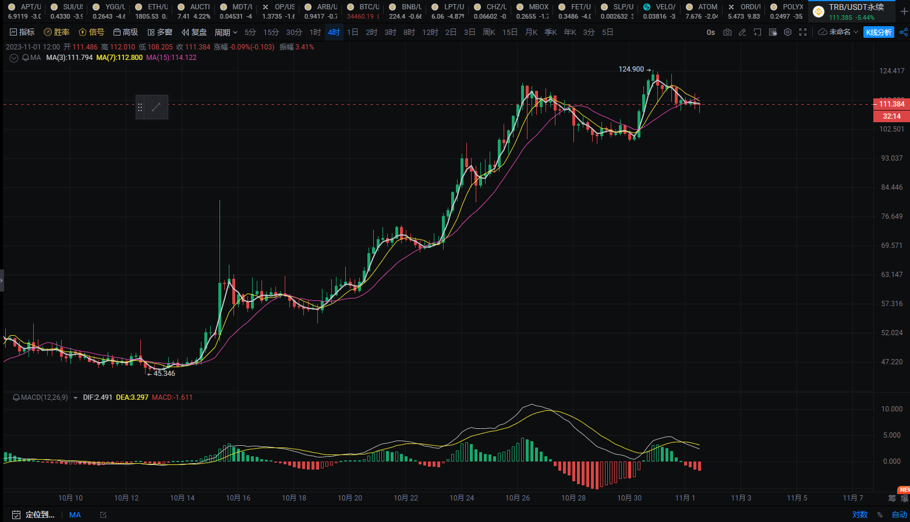Switch price scale to percent %
This screenshot has width=910, height=522.
[880, 514]
